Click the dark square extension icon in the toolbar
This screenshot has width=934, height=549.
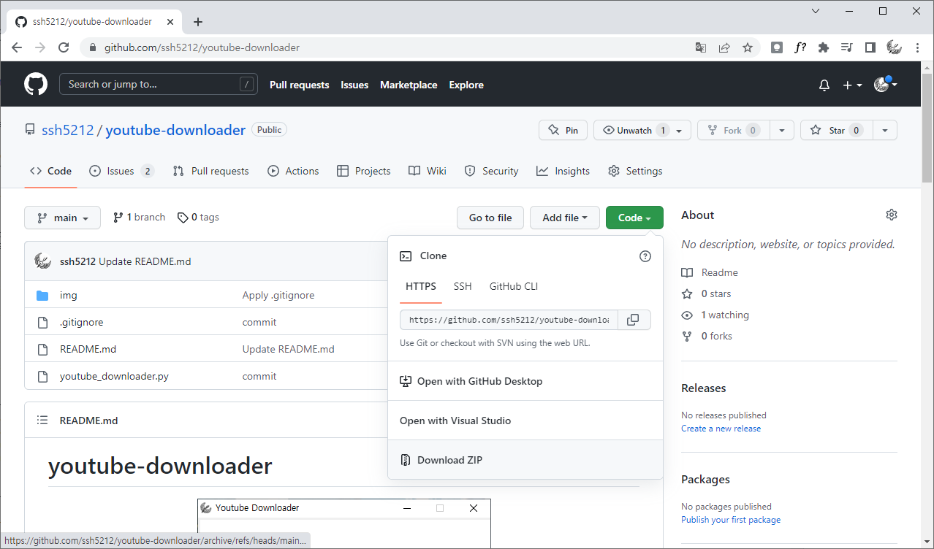coord(777,47)
